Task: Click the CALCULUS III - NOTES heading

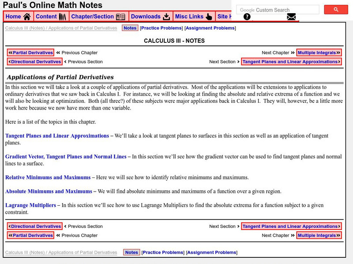Action: click(174, 41)
